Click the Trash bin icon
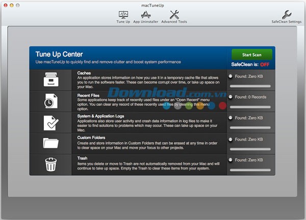This screenshot has width=306, height=220. point(50,165)
